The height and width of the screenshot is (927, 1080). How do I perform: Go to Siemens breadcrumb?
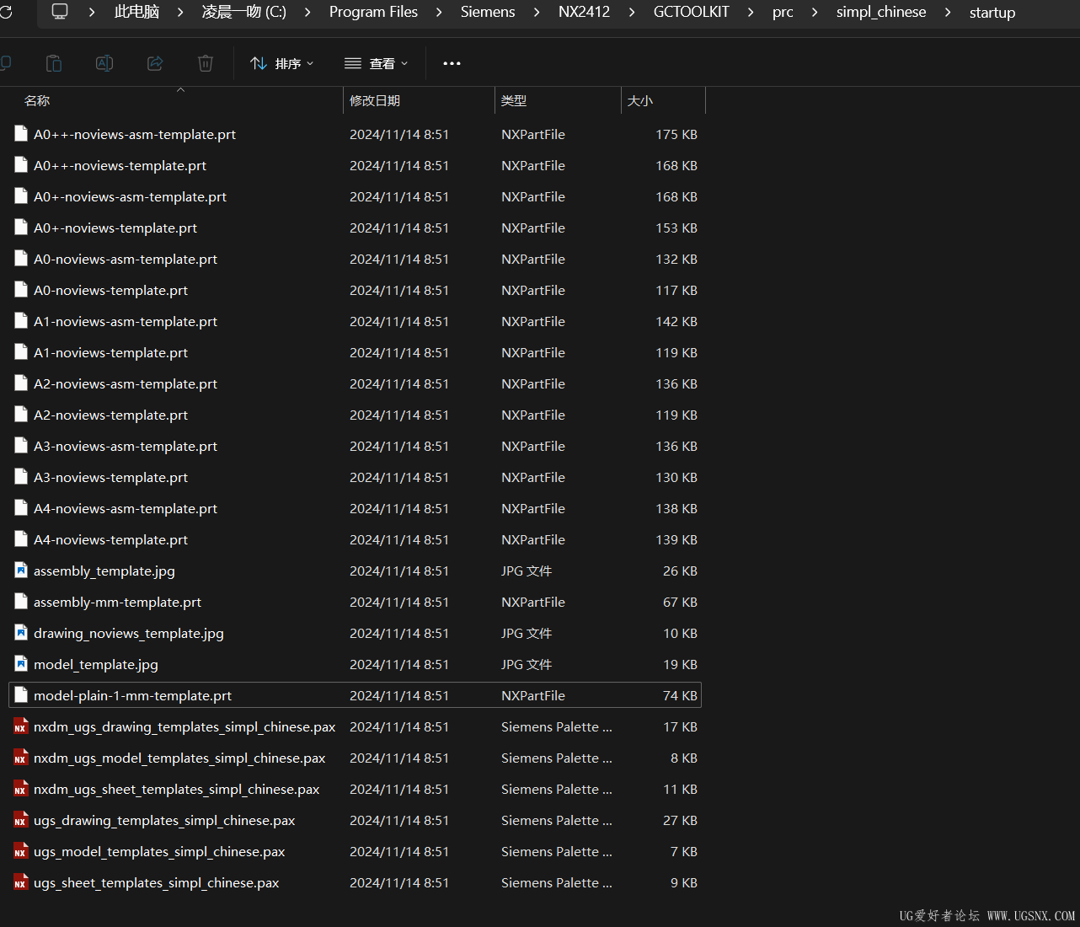[x=488, y=12]
